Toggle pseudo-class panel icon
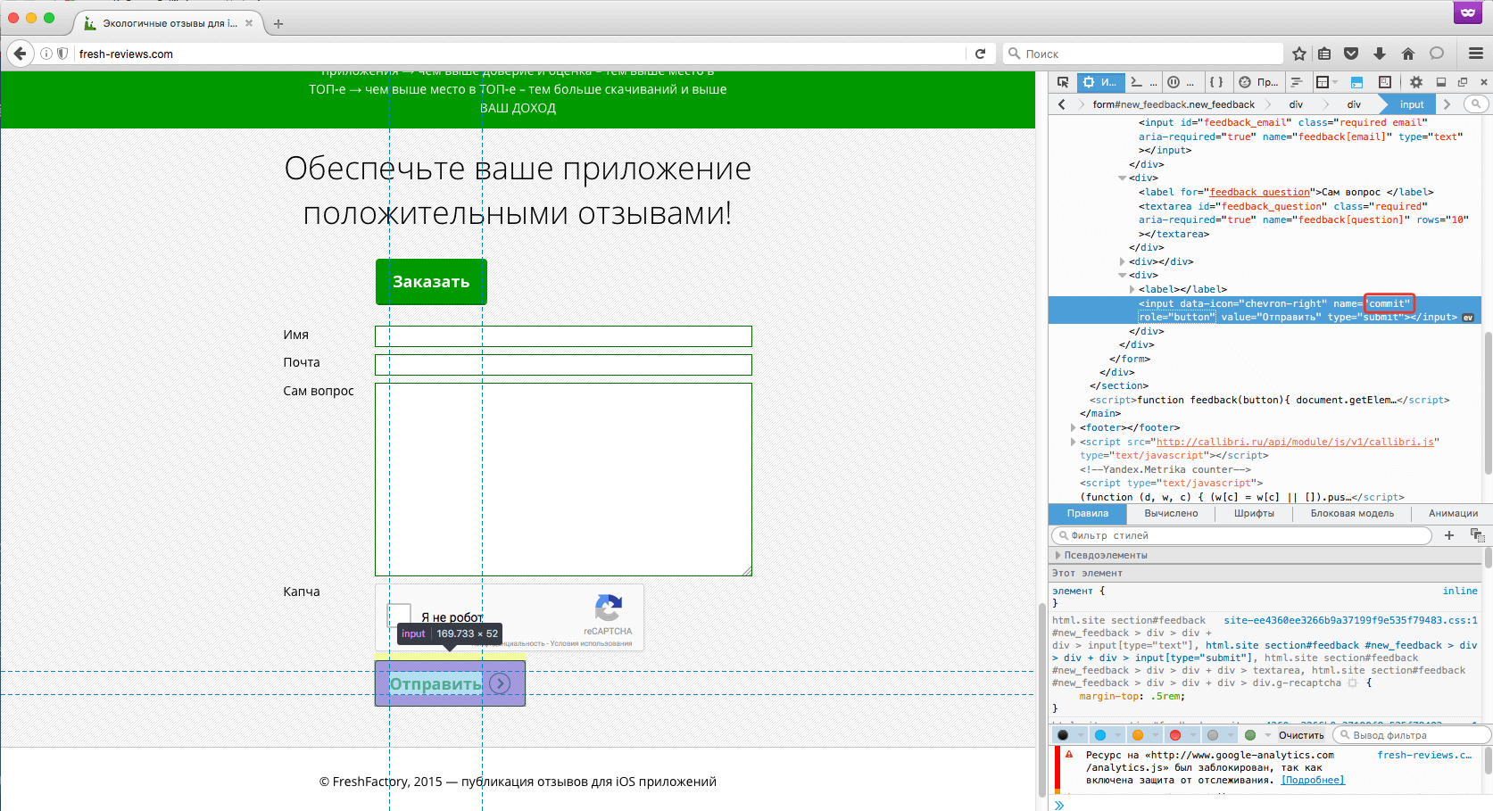The height and width of the screenshot is (811, 1493). coord(1477,535)
